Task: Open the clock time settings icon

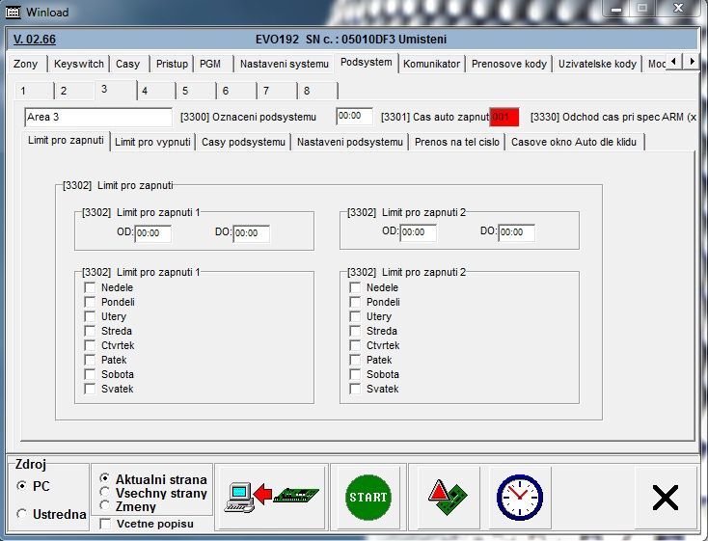Action: (519, 497)
